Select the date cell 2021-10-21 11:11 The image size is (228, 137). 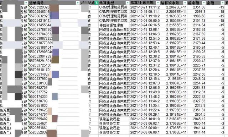pos(145,7)
